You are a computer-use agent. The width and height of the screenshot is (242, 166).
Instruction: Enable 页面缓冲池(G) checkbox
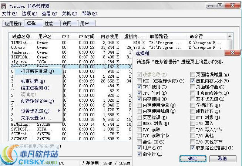pos(192,87)
